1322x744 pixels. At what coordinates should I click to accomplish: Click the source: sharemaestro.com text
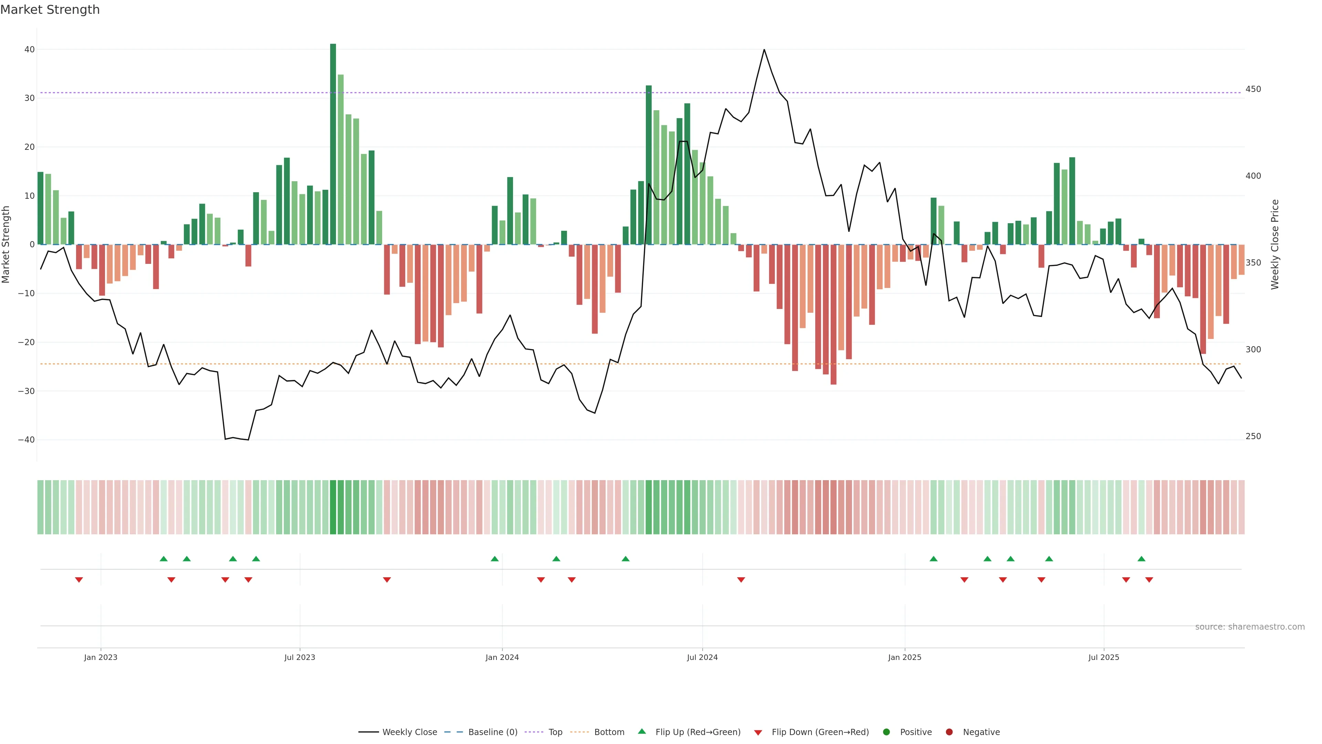1250,627
